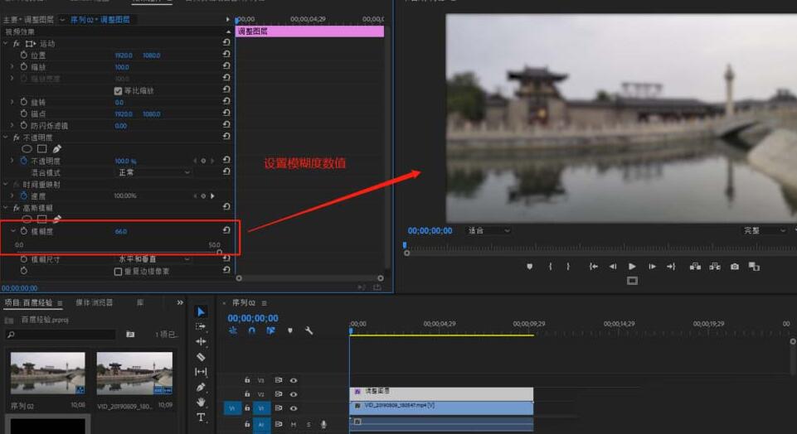Select the Slip tool

pyautogui.click(x=201, y=372)
